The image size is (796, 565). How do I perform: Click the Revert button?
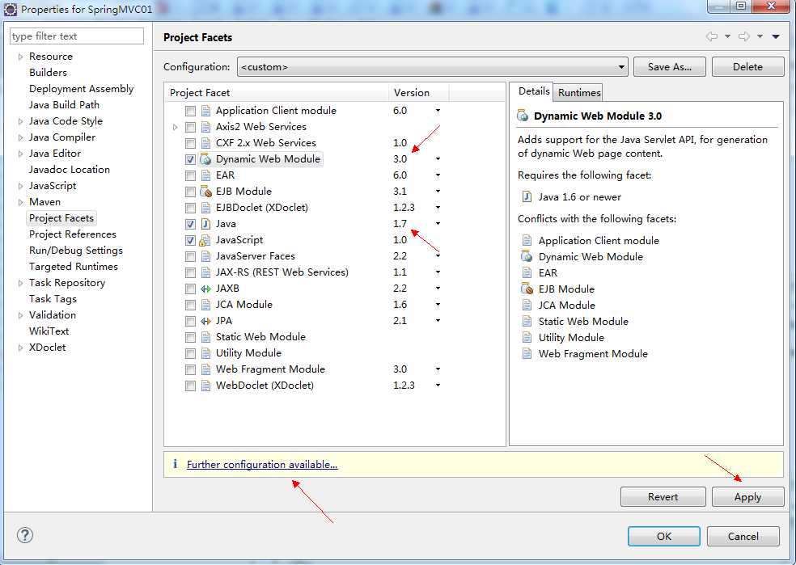(x=663, y=497)
